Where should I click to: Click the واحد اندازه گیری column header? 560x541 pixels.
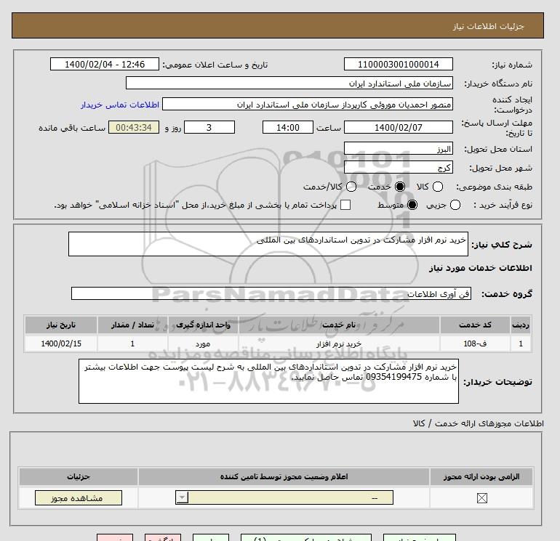[203, 325]
